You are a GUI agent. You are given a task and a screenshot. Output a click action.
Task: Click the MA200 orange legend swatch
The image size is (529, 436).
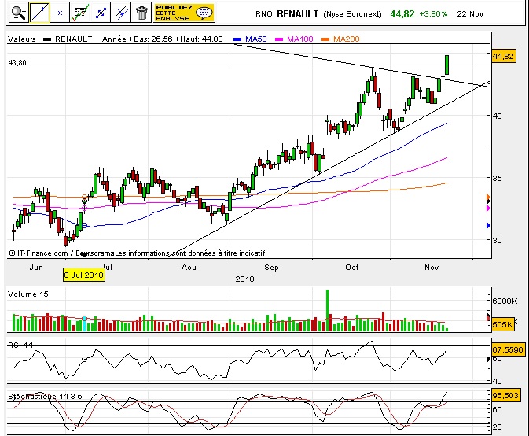pyautogui.click(x=325, y=39)
